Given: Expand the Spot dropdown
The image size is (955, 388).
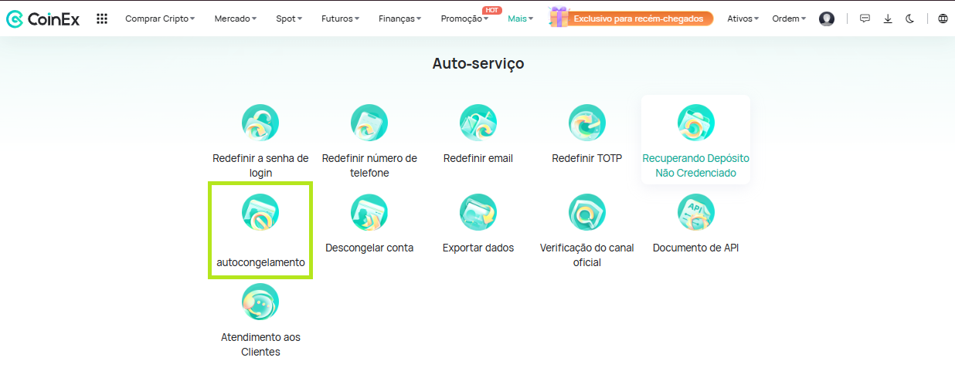Looking at the screenshot, I should 289,19.
